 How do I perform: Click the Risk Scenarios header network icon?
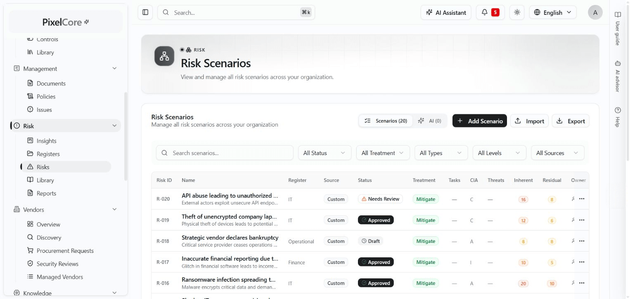(x=164, y=56)
